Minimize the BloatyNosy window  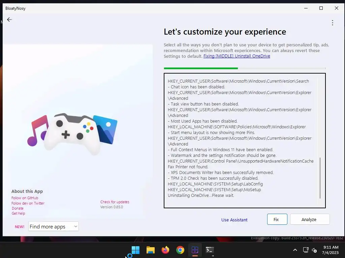(306, 8)
